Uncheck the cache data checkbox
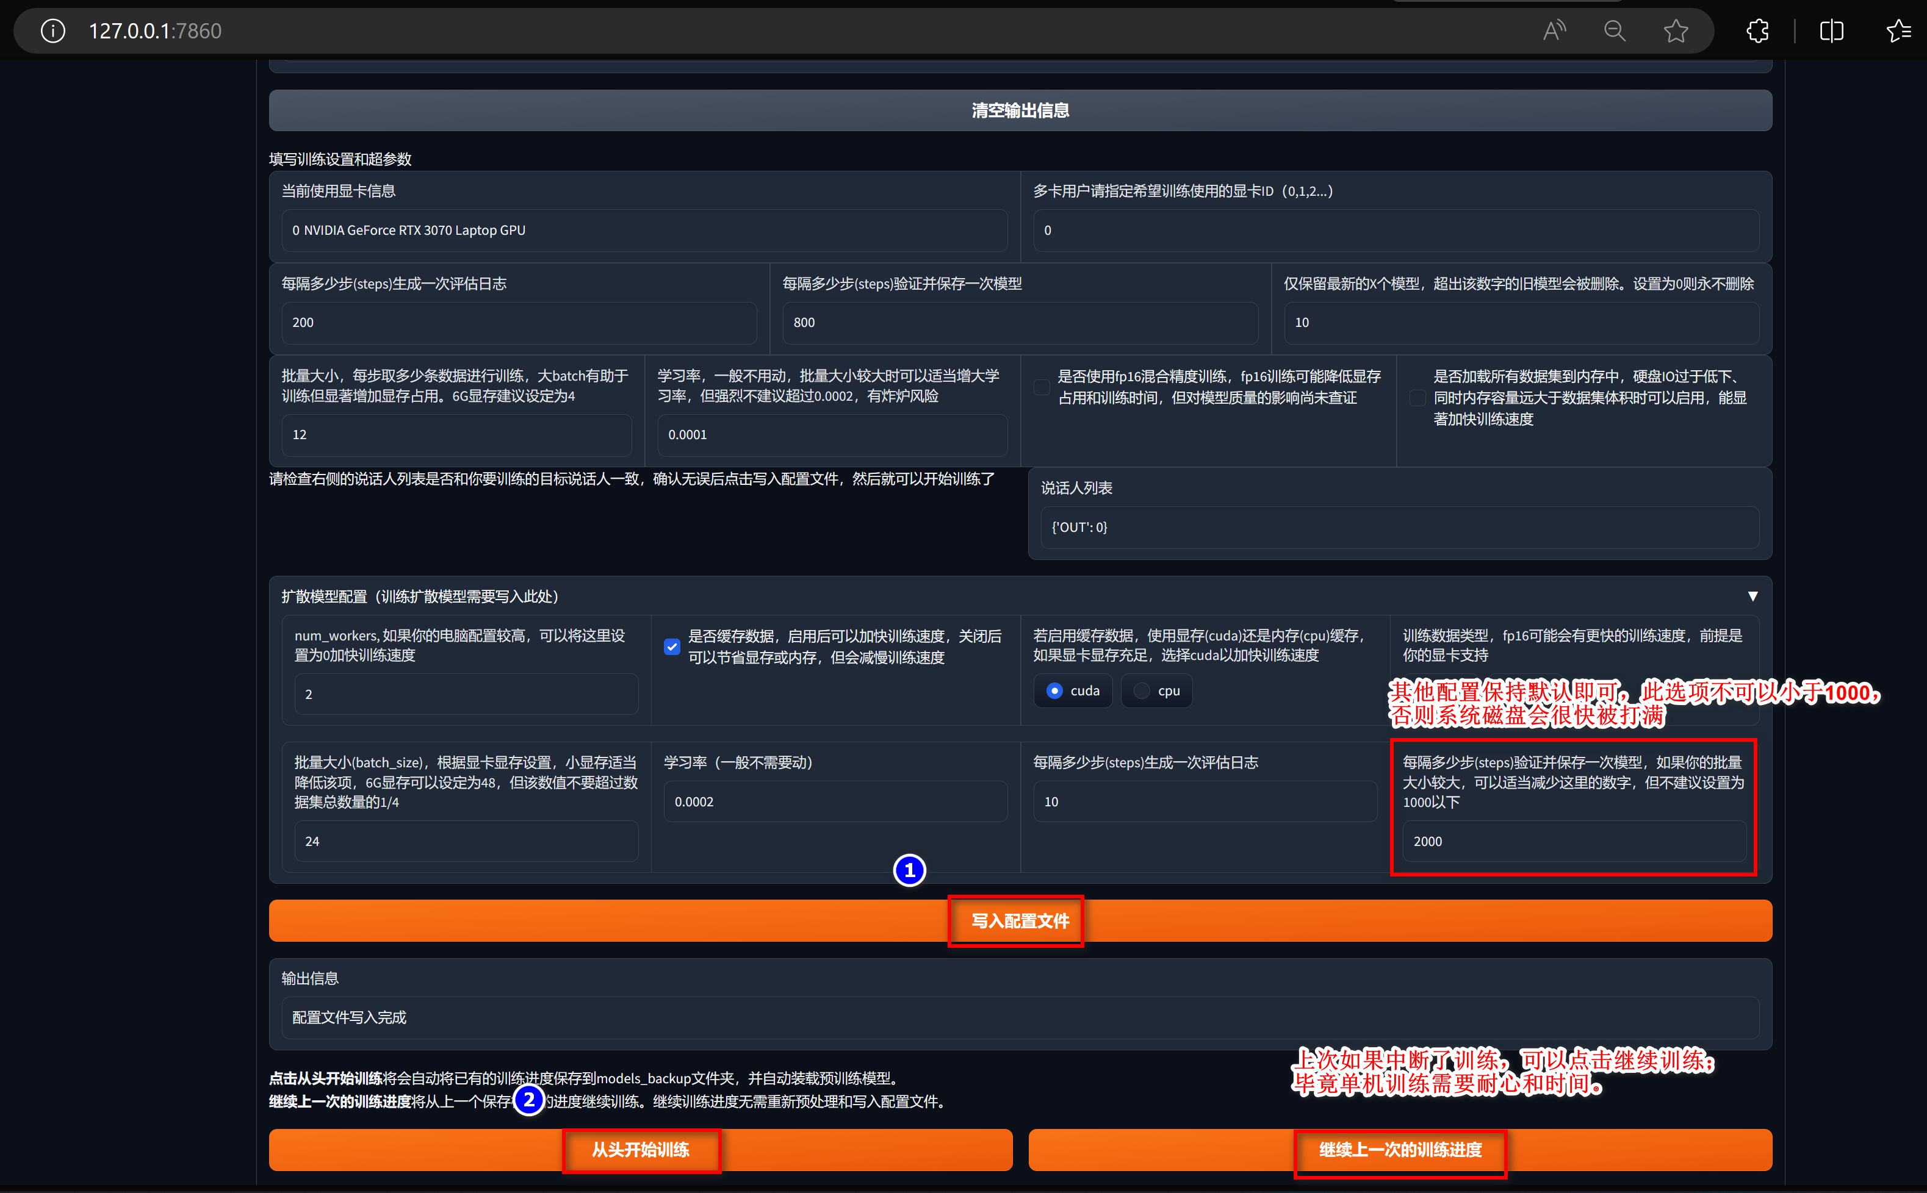Viewport: 1927px width, 1193px height. pyautogui.click(x=672, y=647)
